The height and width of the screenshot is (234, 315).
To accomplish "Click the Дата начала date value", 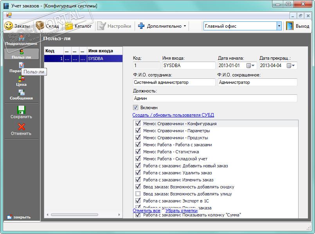I will click(229, 66).
